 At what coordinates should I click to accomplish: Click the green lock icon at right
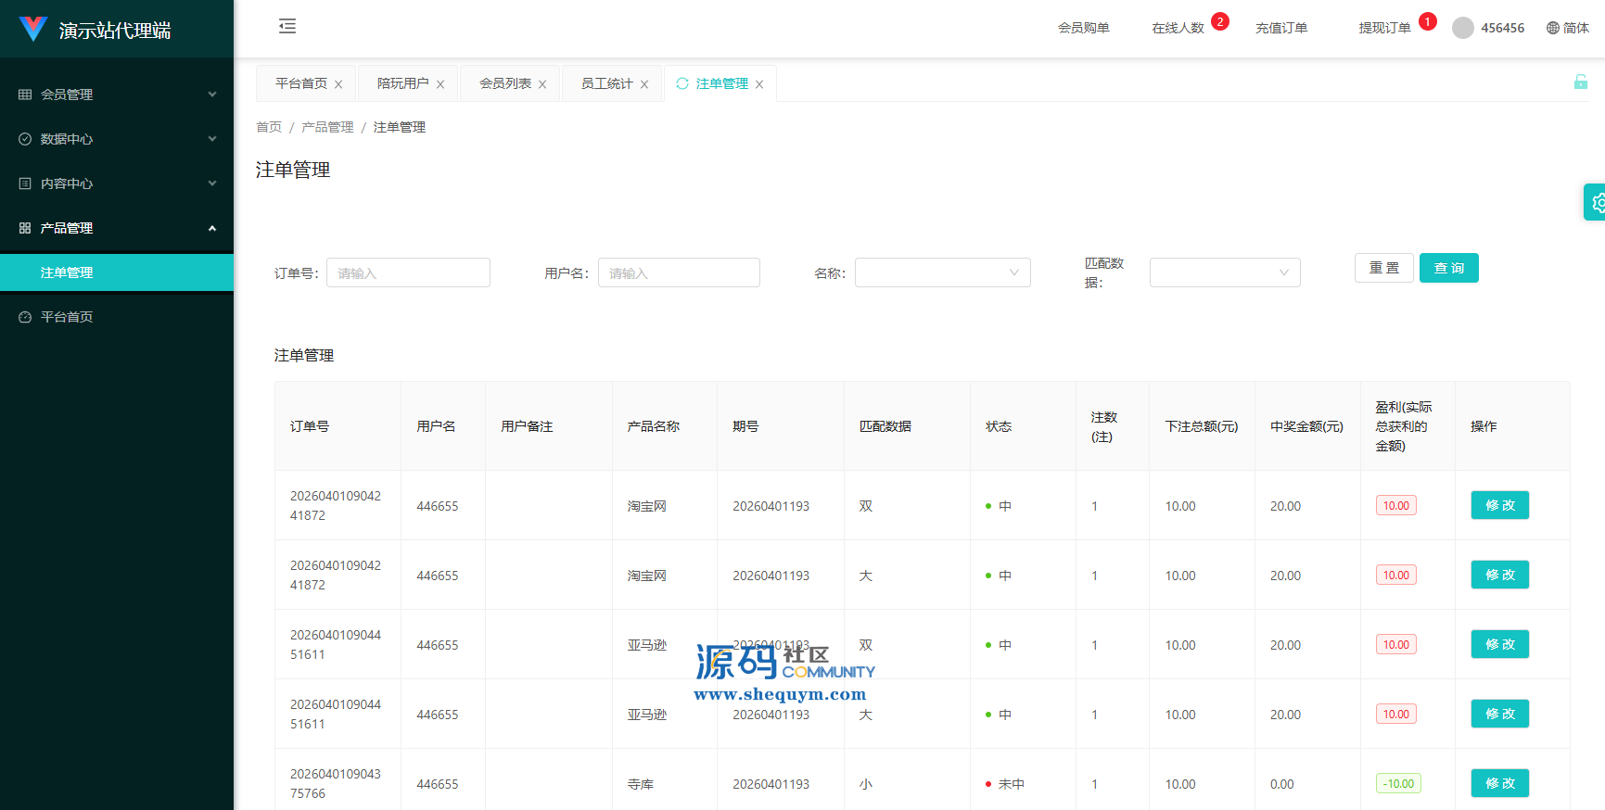tap(1581, 82)
